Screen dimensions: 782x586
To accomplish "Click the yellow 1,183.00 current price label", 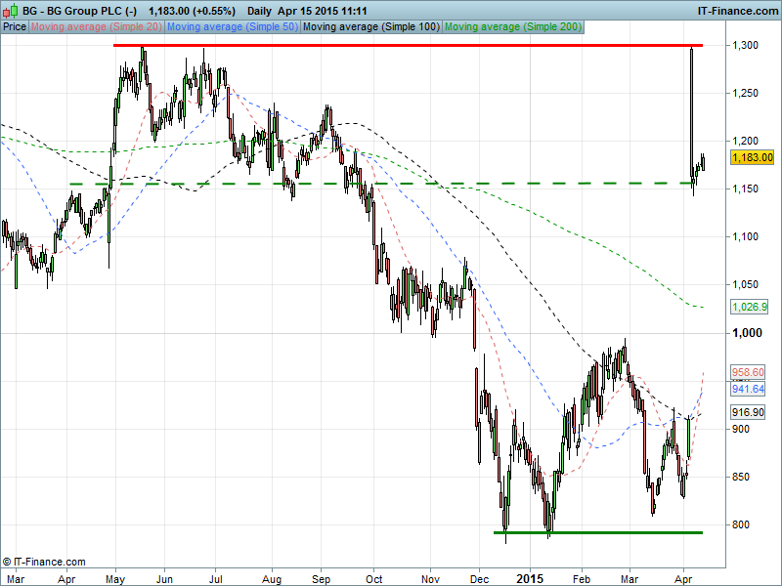I will point(753,156).
